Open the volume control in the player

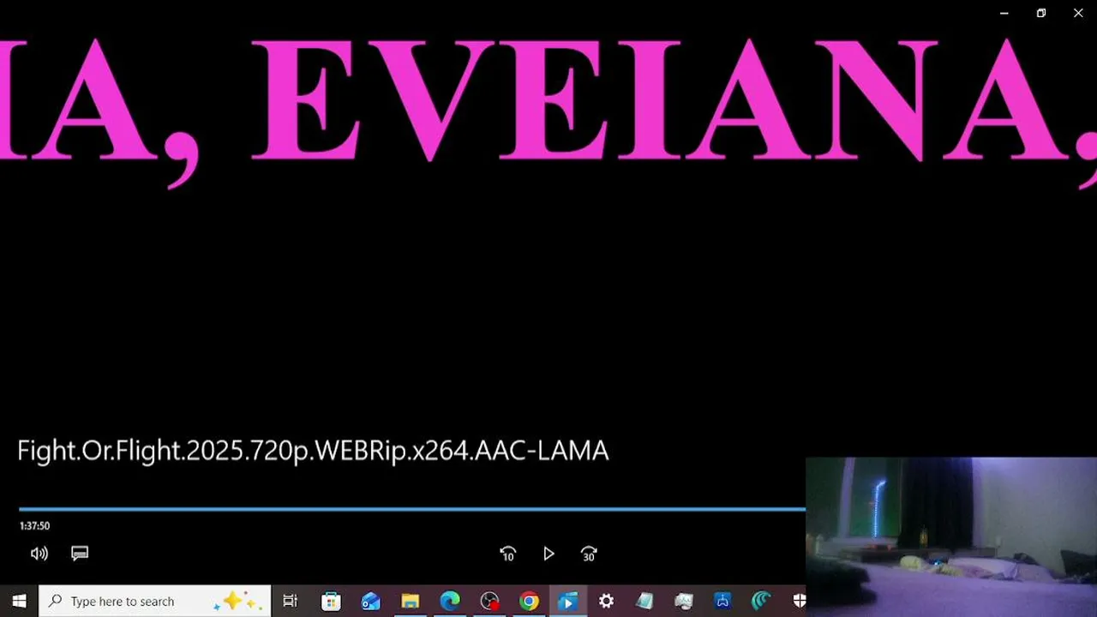[x=39, y=554]
